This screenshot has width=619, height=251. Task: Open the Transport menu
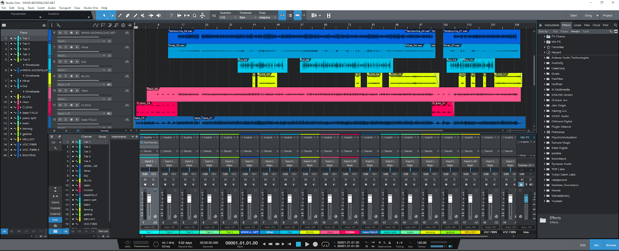click(x=65, y=8)
